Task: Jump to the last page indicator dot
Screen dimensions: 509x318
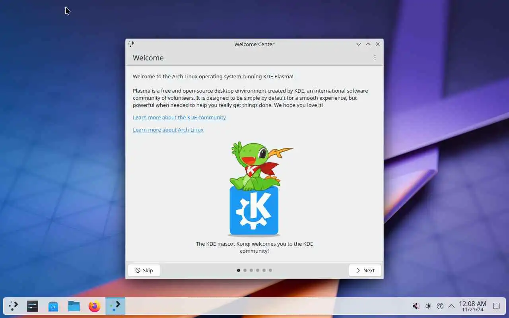Action: pos(270,270)
